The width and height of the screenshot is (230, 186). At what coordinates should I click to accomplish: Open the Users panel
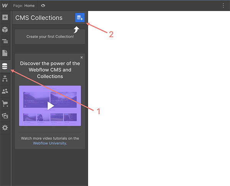click(x=5, y=91)
